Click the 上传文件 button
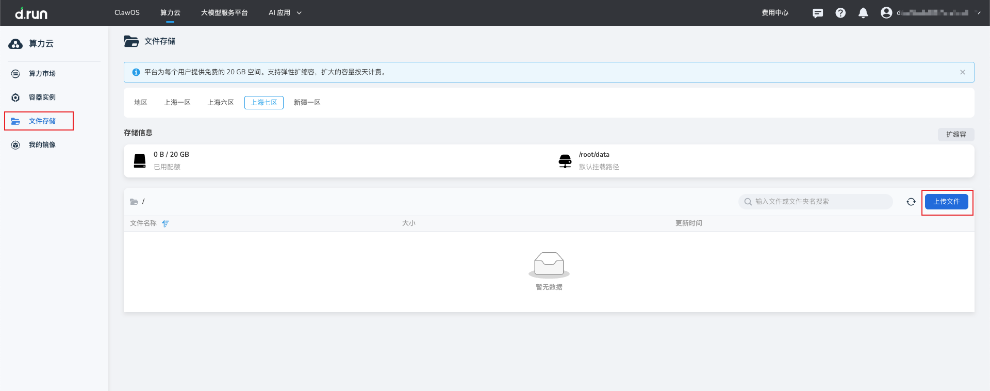990x391 pixels. pos(947,202)
